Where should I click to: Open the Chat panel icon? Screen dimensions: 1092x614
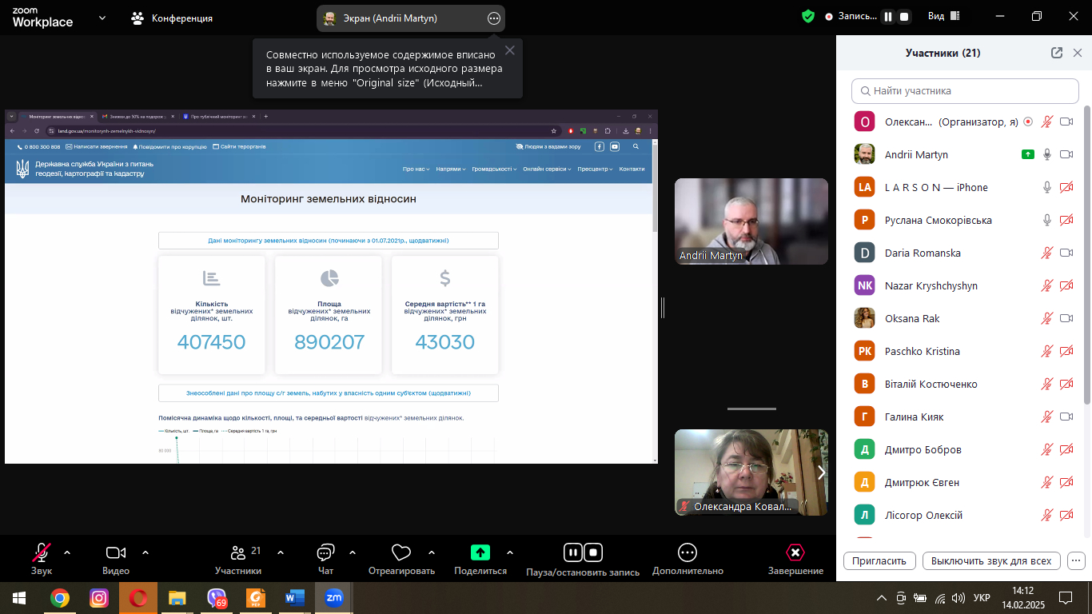(x=325, y=553)
